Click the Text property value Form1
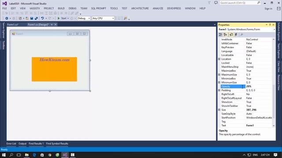The image size is (282, 158). coord(259,126)
